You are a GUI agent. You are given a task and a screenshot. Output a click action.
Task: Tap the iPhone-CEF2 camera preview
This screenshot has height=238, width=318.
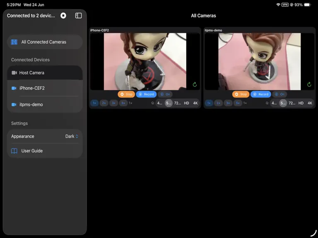(145, 62)
